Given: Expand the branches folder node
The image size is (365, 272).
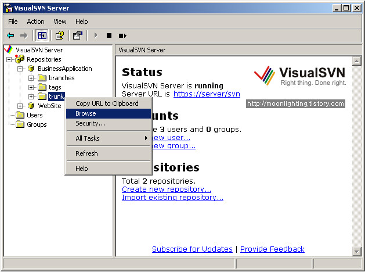Looking at the screenshot, I should [31, 78].
